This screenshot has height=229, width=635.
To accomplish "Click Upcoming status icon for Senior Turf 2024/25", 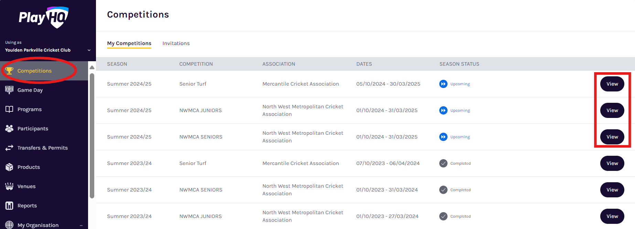I will click(443, 84).
